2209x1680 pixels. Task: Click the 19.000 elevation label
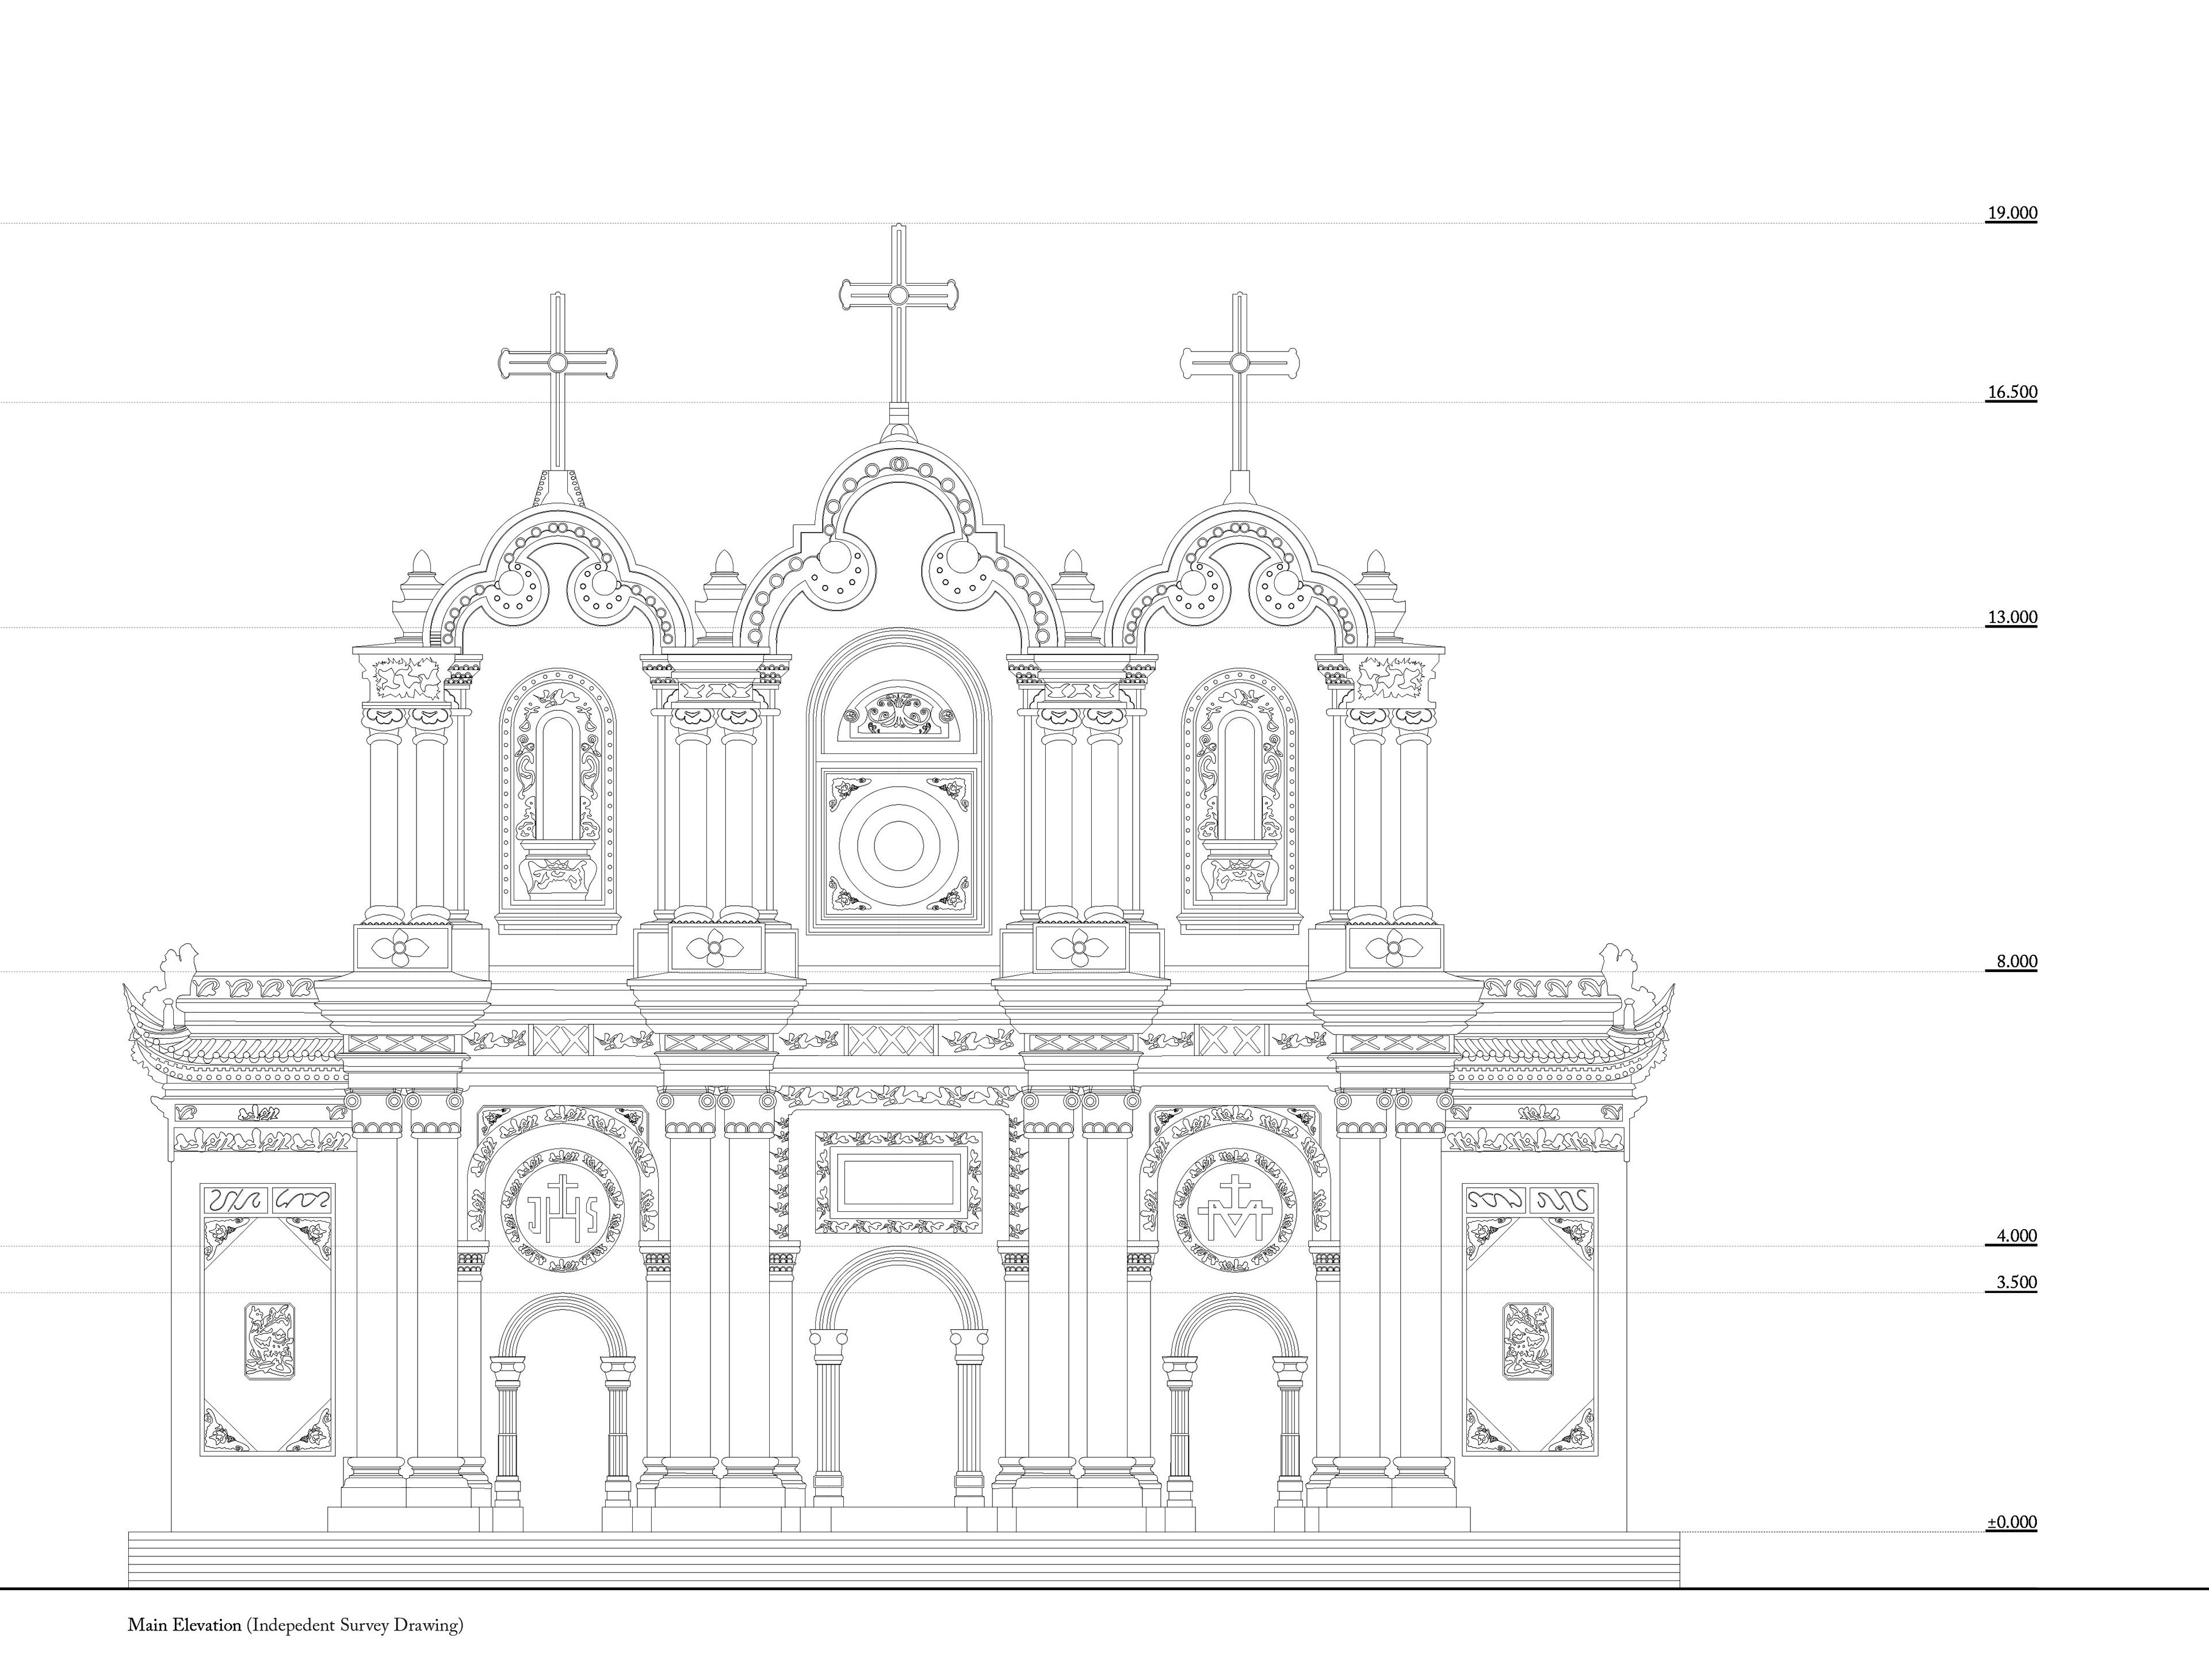pos(2011,213)
